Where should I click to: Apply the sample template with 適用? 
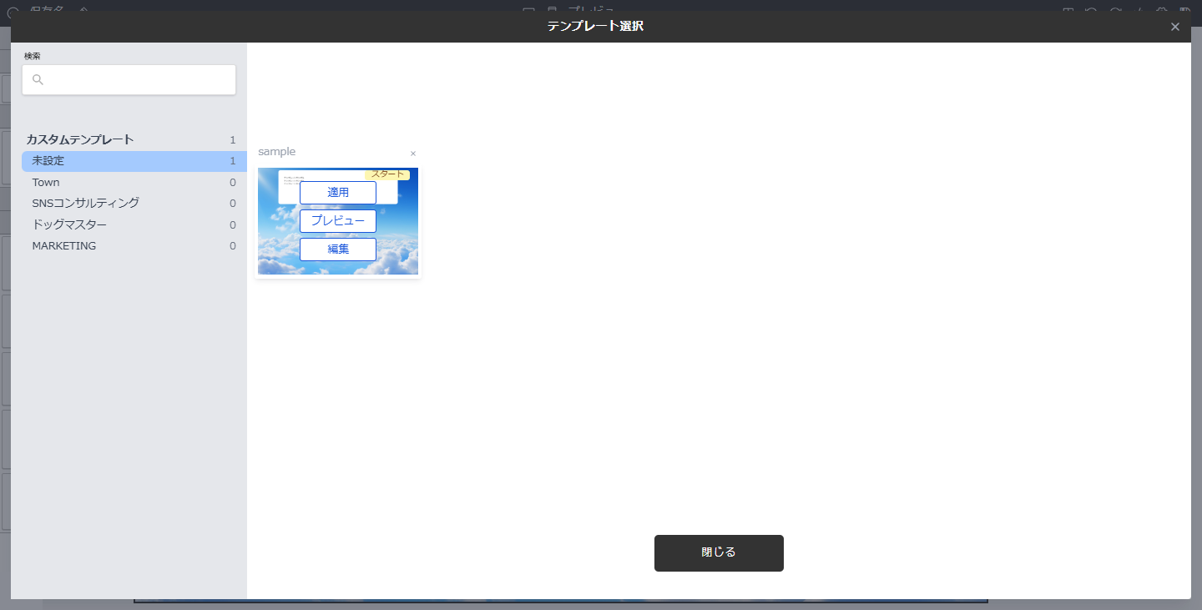(337, 193)
